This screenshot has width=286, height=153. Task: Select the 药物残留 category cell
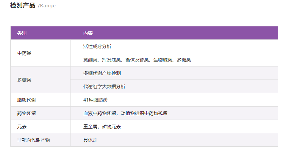(26, 113)
